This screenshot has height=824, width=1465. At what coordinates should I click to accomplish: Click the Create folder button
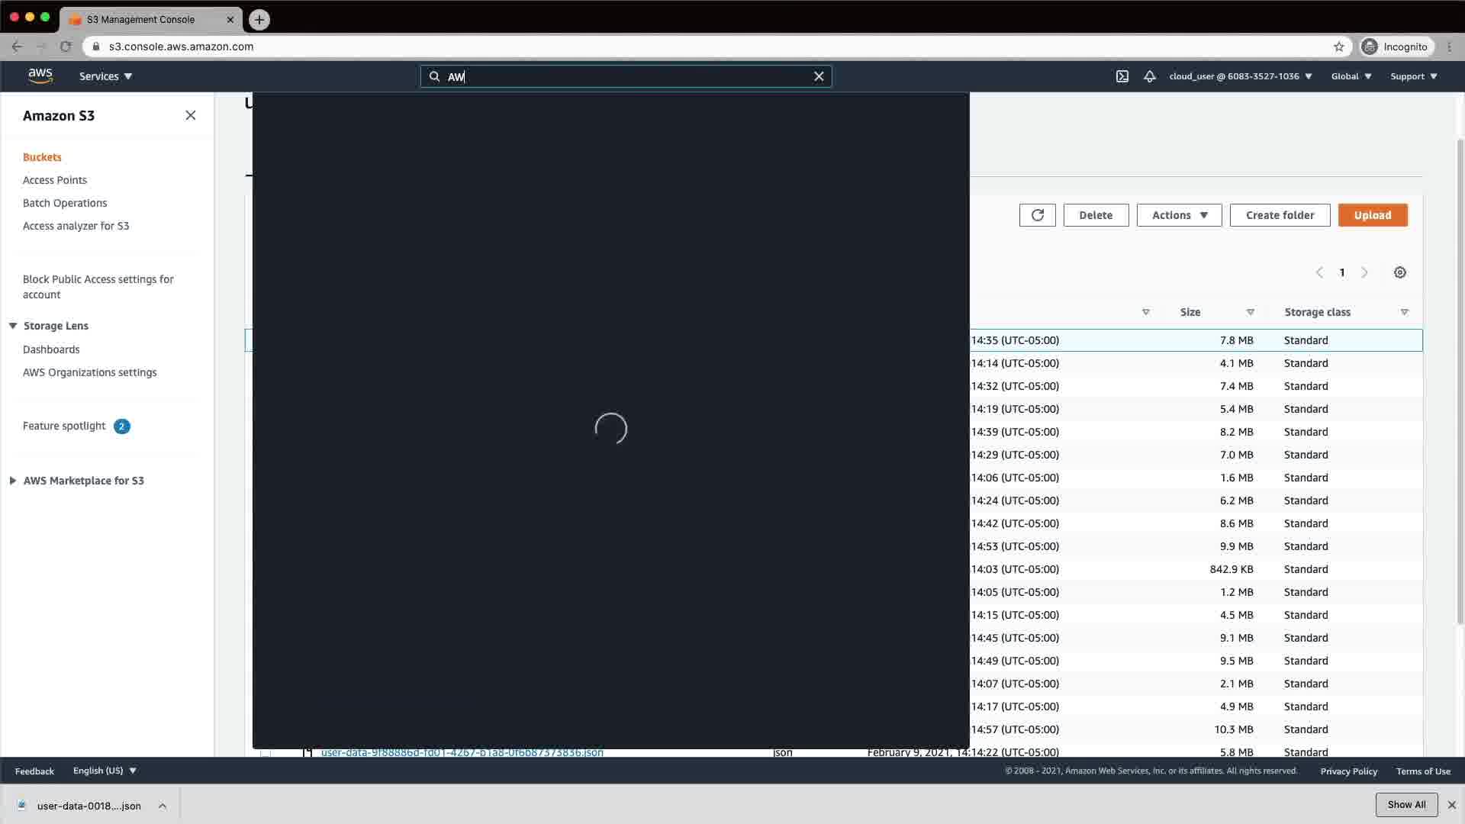[x=1280, y=215]
